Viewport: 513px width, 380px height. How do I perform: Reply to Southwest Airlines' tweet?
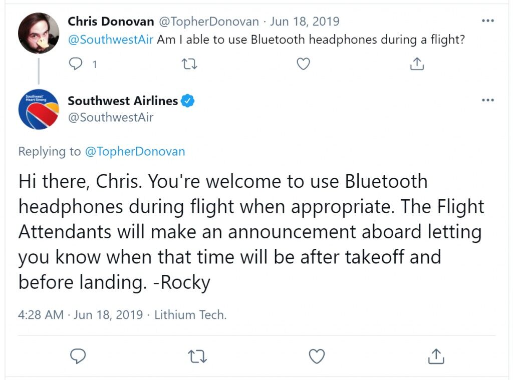coord(78,356)
